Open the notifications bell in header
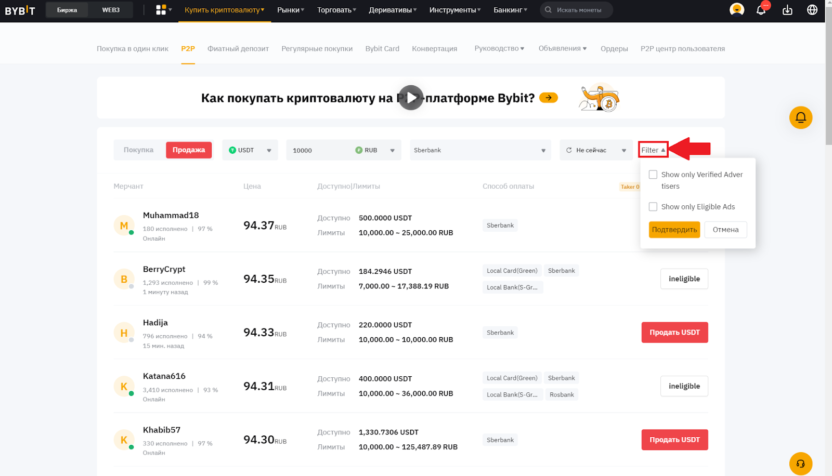The height and width of the screenshot is (476, 832). [761, 10]
